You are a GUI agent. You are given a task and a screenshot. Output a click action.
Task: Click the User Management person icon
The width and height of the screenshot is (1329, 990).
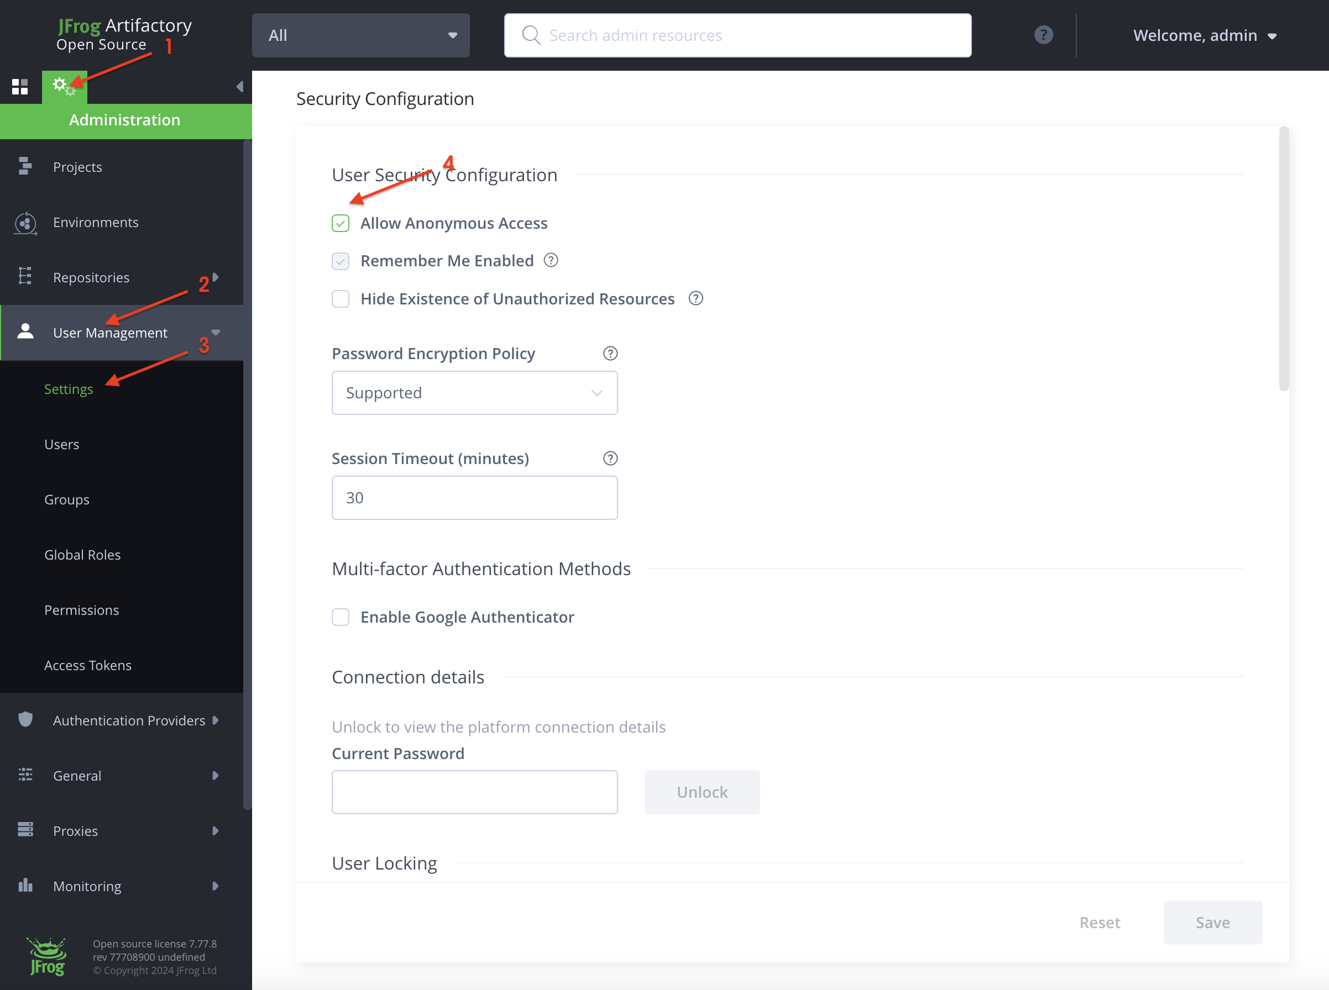click(x=25, y=331)
